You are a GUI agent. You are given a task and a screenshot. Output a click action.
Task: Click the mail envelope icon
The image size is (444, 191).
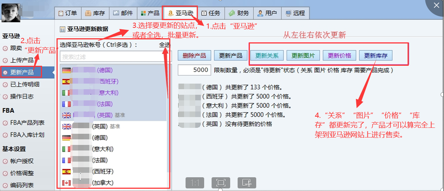coord(116,13)
